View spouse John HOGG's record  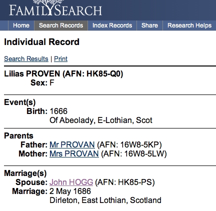pyautogui.click(x=71, y=182)
